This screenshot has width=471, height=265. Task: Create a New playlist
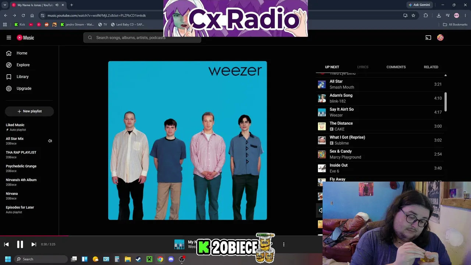[x=29, y=111]
